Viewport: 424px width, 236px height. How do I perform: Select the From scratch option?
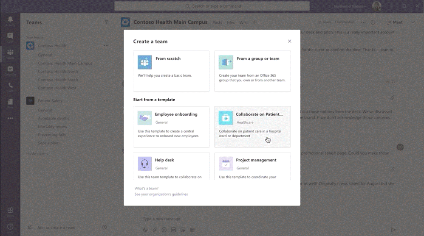(171, 71)
